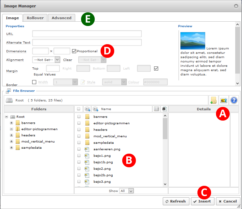Toggle the file details view icon
The width and height of the screenshot is (242, 209).
click(156, 109)
